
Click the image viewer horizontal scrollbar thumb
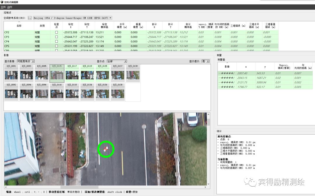[80, 187]
